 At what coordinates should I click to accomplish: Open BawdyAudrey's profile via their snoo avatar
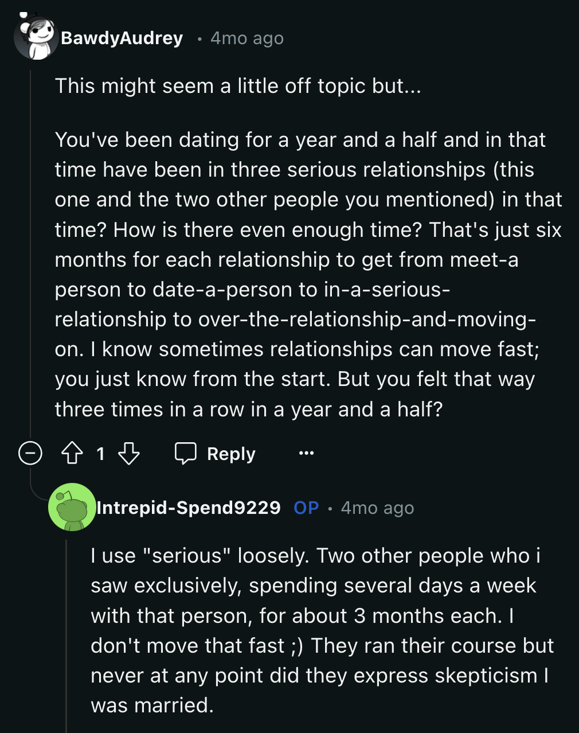[x=37, y=38]
